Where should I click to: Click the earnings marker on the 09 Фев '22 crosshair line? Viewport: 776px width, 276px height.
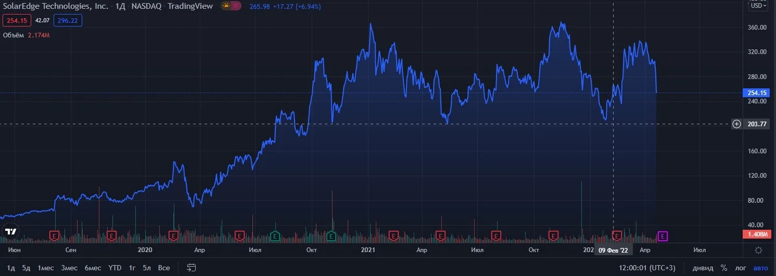tap(617, 236)
